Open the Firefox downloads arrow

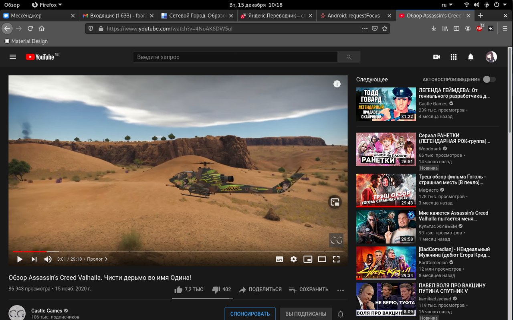[x=434, y=28]
